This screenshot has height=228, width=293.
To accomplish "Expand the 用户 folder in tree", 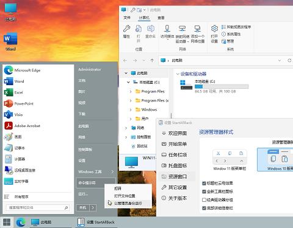I will tap(131, 119).
